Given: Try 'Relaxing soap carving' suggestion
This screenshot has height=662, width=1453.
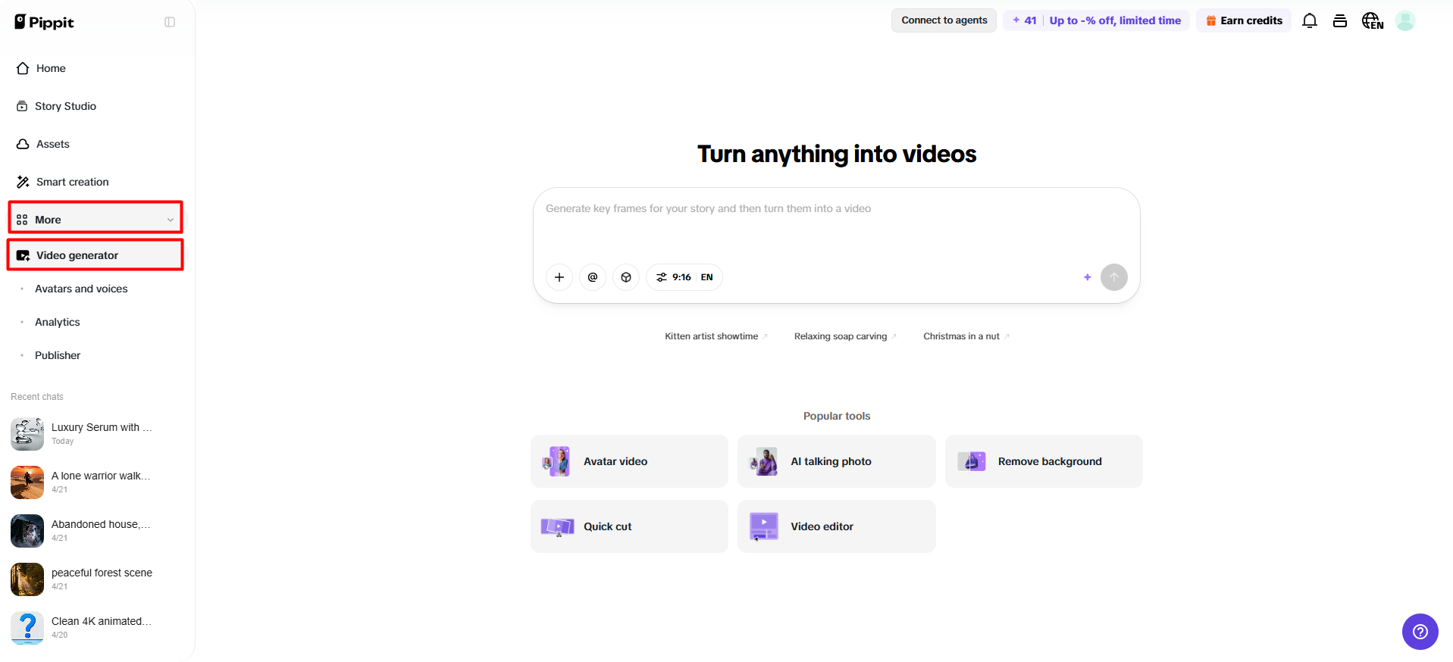Looking at the screenshot, I should click(845, 336).
